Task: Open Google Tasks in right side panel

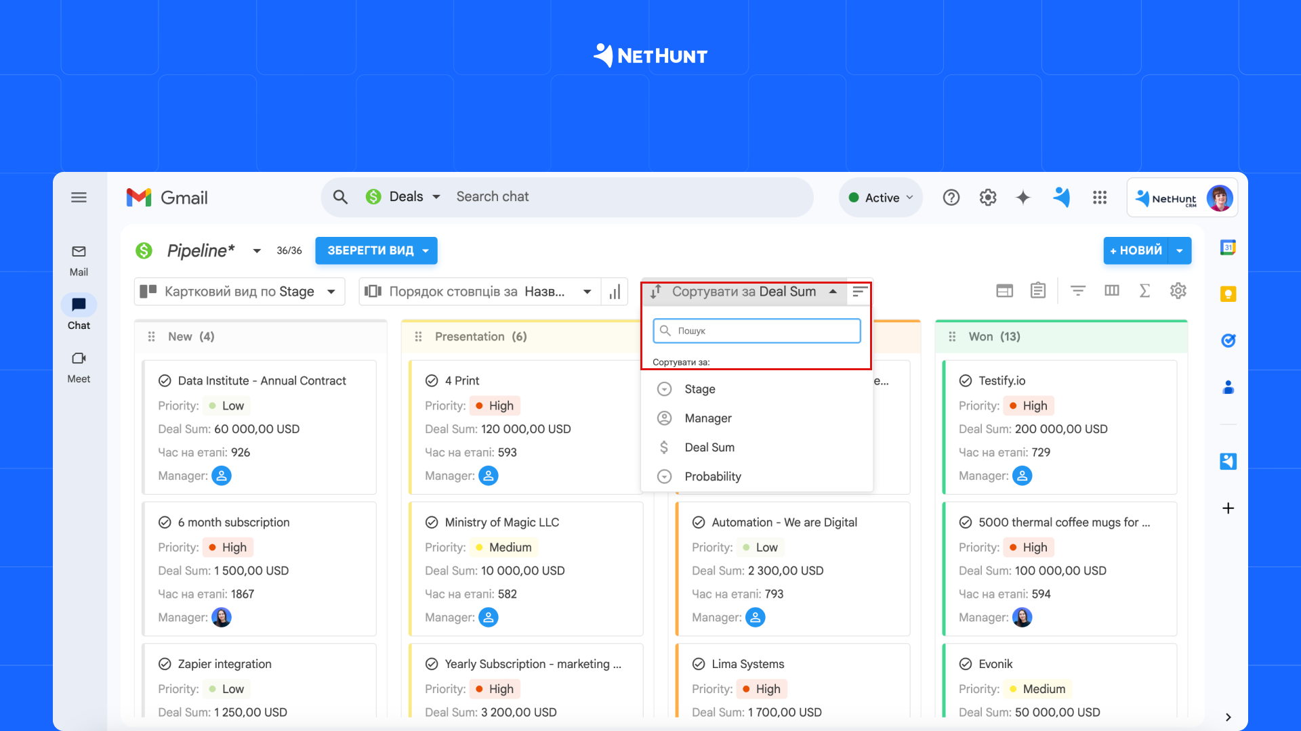Action: pyautogui.click(x=1228, y=340)
